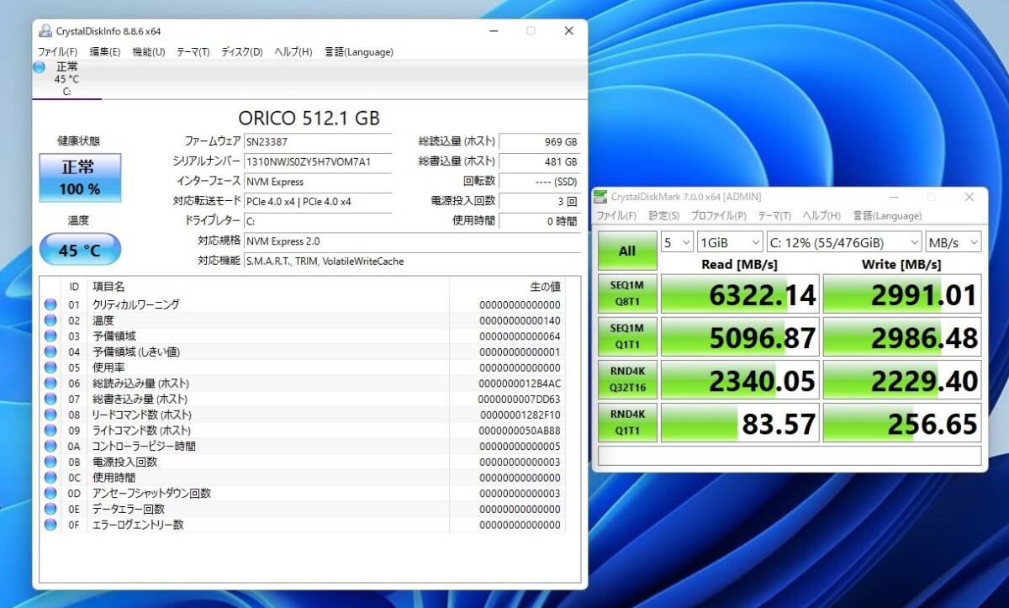The height and width of the screenshot is (608, 1009).
Task: Click the 対応転送モード field PCIe 4.0 x4
Action: tap(317, 202)
